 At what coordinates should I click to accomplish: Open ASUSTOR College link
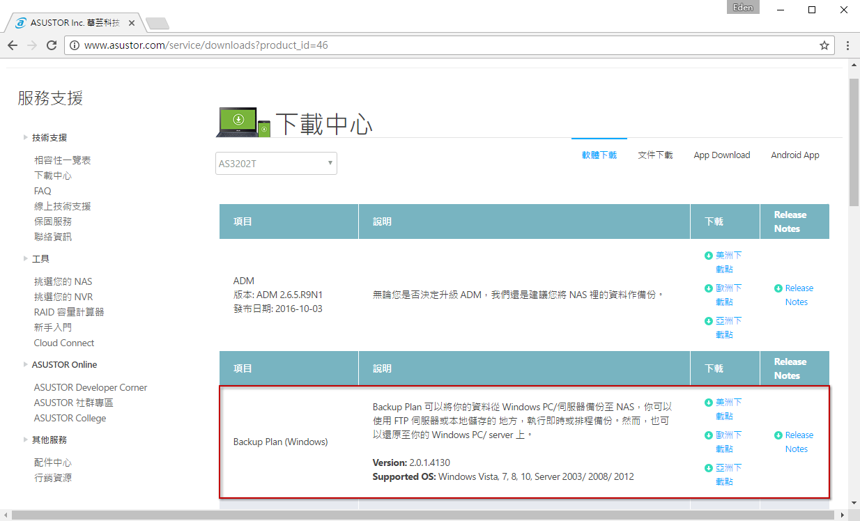[70, 418]
